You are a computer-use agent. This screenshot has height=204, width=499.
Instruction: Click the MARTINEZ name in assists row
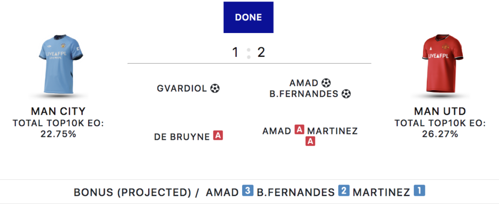pos(333,131)
